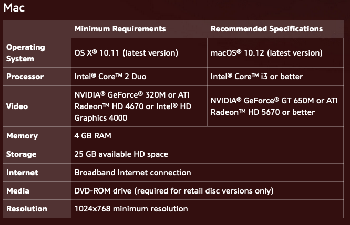Select the Memory row label

point(22,136)
